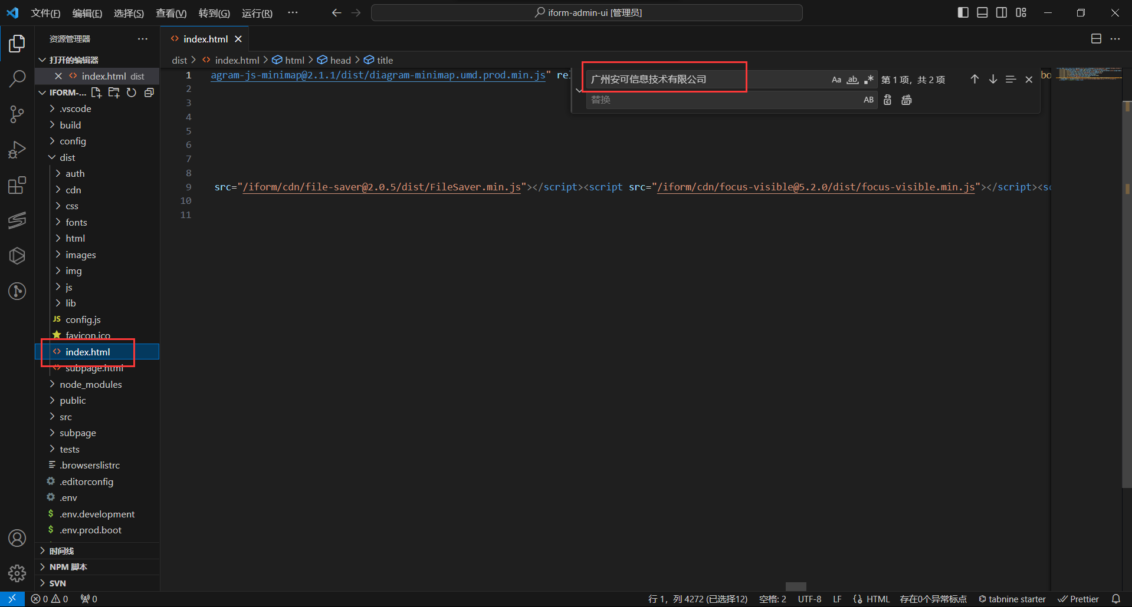This screenshot has height=607, width=1132.
Task: Open Source Control view
Action: (17, 114)
